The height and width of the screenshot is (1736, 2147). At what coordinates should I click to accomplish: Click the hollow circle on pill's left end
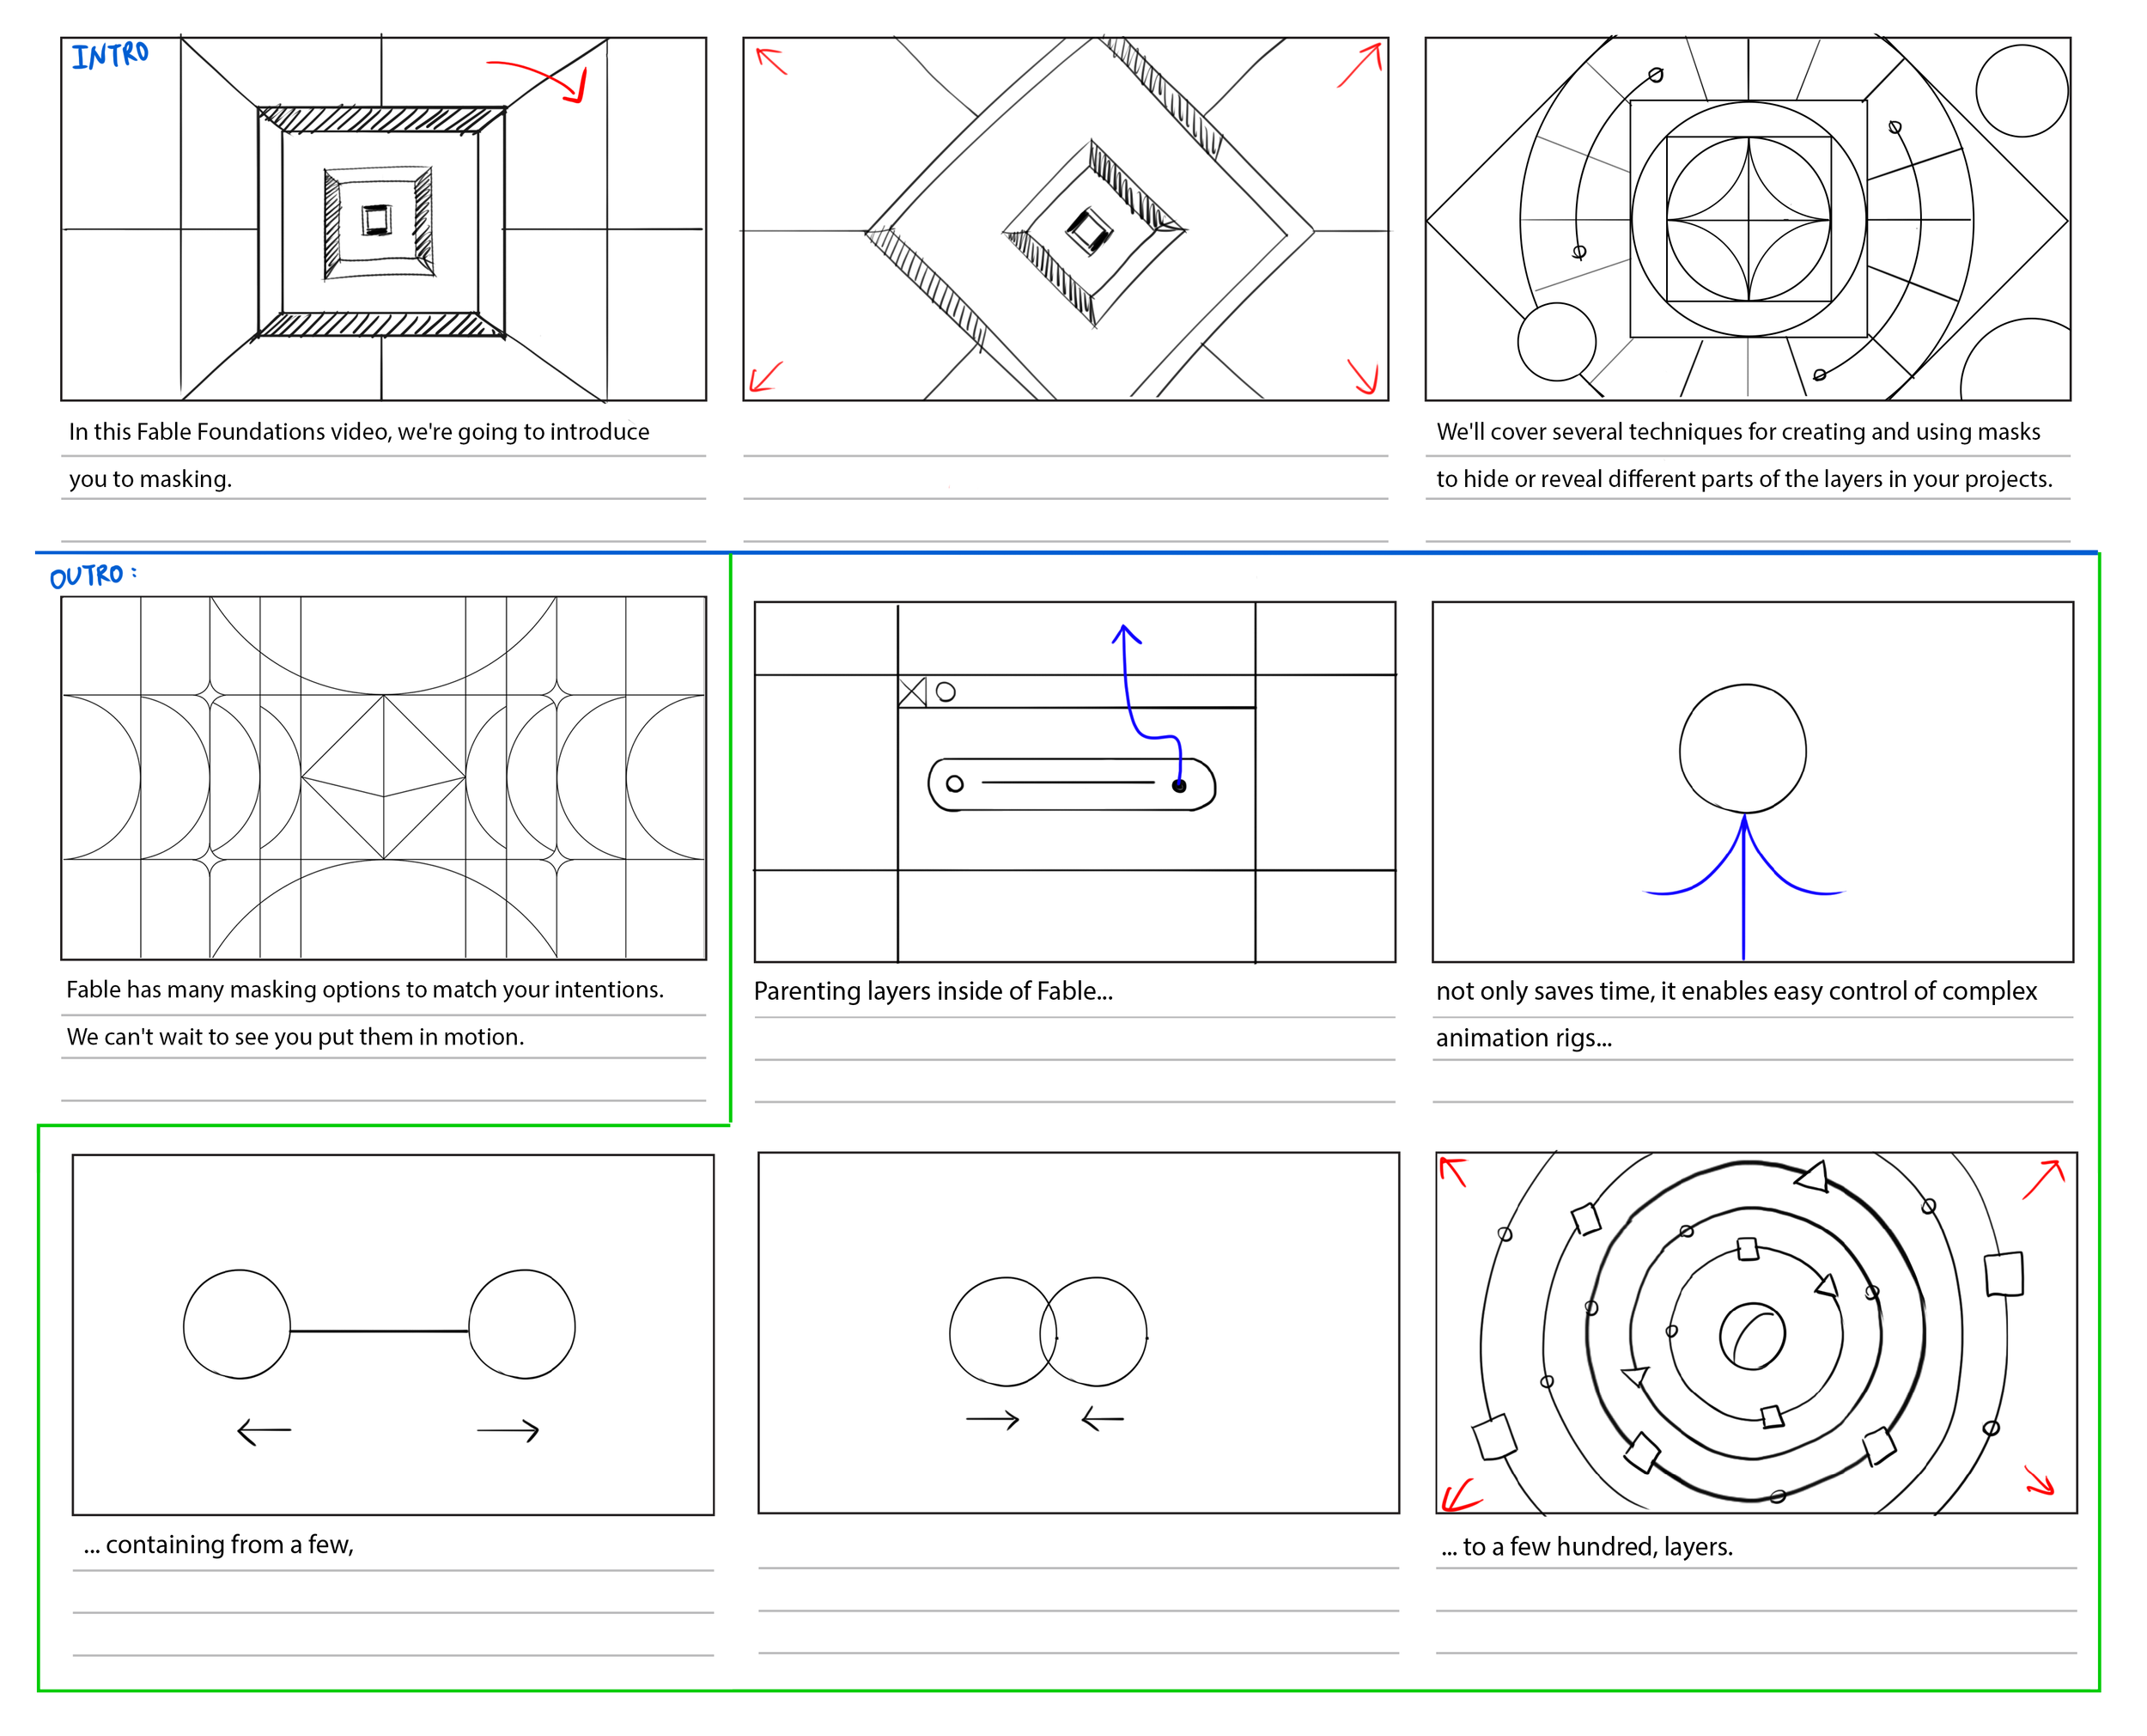954,784
